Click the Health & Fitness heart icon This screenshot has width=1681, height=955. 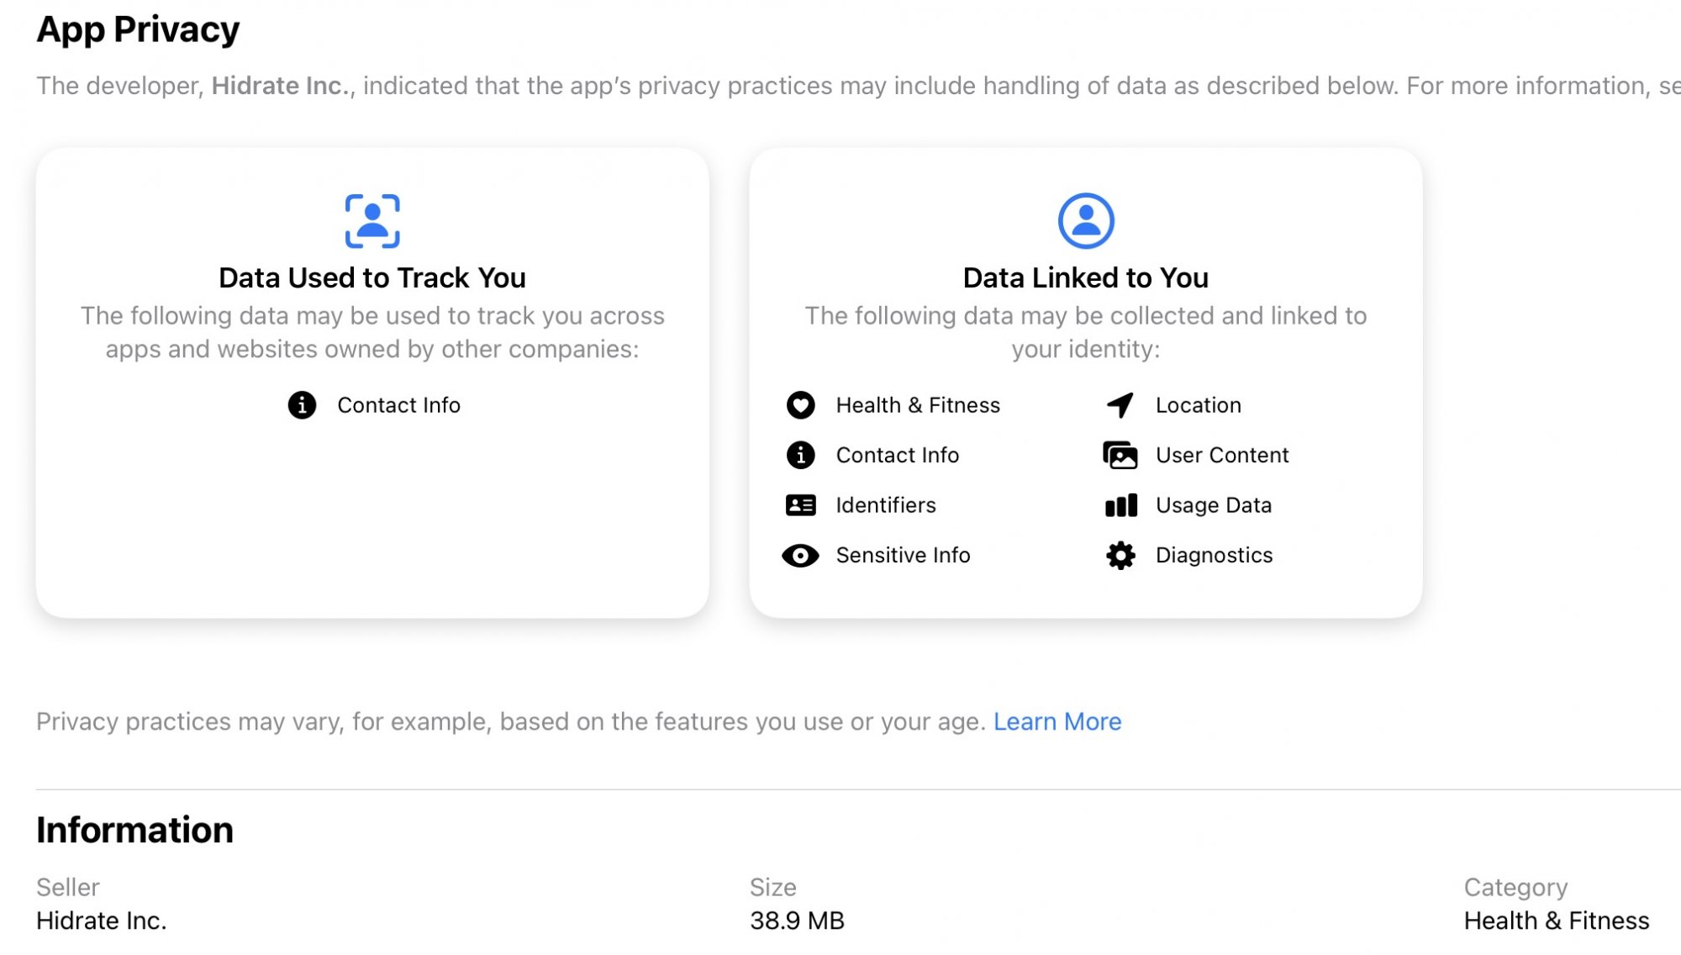[x=800, y=405]
